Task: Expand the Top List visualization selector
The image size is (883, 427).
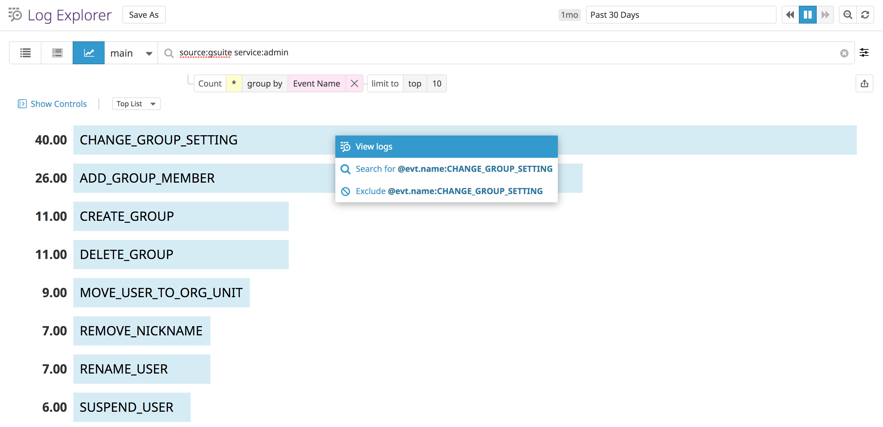Action: coord(136,104)
